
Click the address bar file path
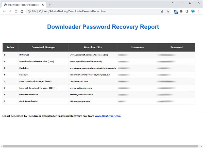[73, 11]
